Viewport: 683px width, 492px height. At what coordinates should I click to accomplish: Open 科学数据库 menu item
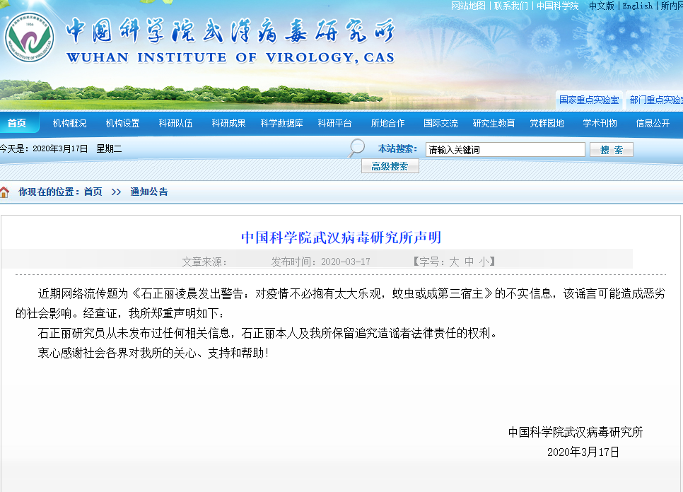tap(282, 123)
